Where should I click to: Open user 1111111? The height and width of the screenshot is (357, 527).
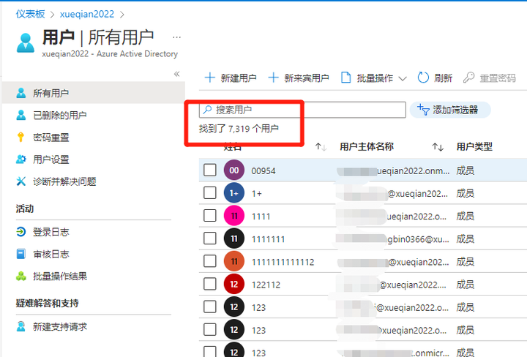point(268,239)
